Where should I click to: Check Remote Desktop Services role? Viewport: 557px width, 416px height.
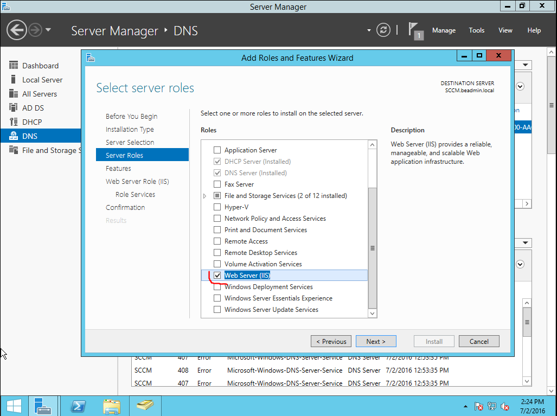coord(217,252)
